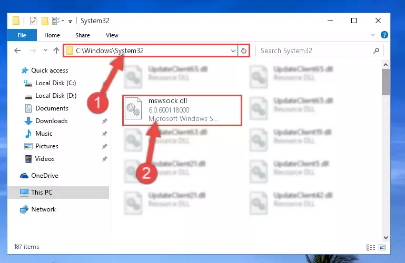Select the mswsock.dll file name

[x=167, y=100]
